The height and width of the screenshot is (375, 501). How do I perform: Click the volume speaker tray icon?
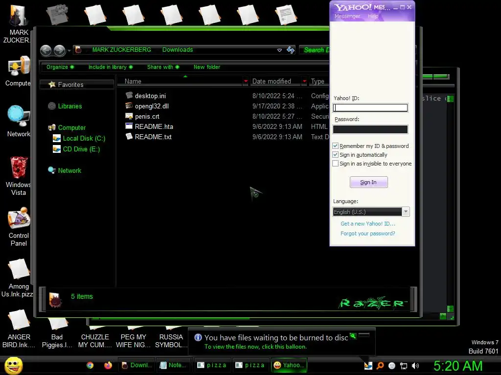[415, 366]
